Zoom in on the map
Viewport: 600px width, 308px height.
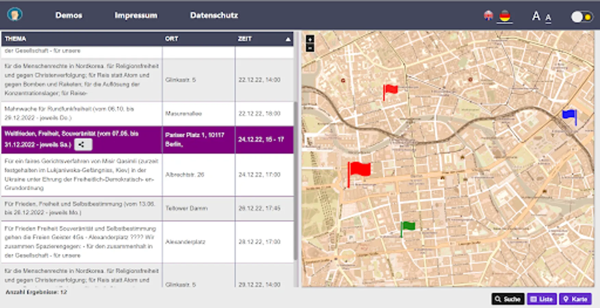pyautogui.click(x=310, y=39)
